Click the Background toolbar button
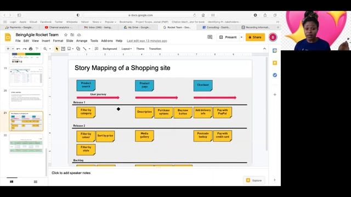351x197 pixels. pos(110,49)
